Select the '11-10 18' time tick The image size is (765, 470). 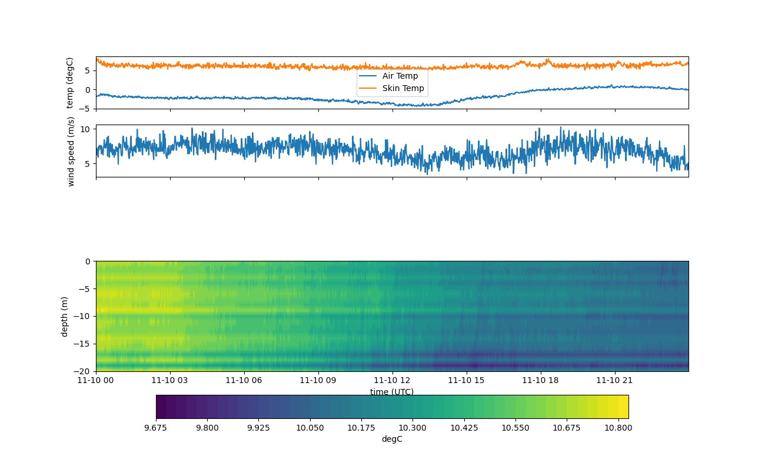(541, 380)
